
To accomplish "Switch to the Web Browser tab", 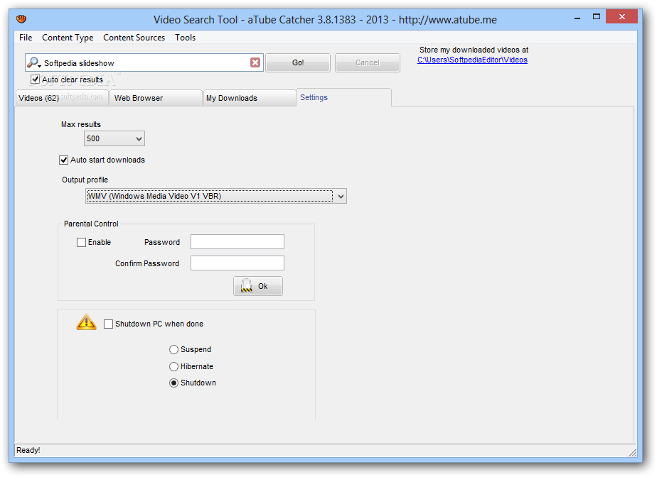I will 156,98.
